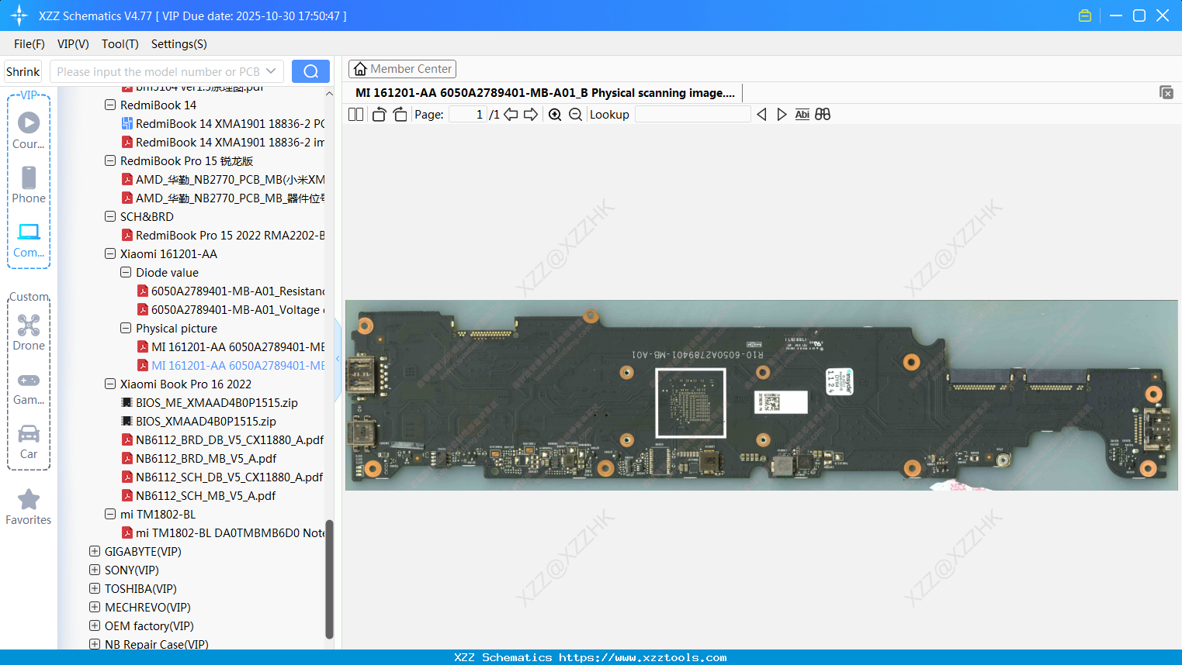This screenshot has width=1182, height=665.
Task: Toggle the Abi whole-word match option
Action: point(802,115)
